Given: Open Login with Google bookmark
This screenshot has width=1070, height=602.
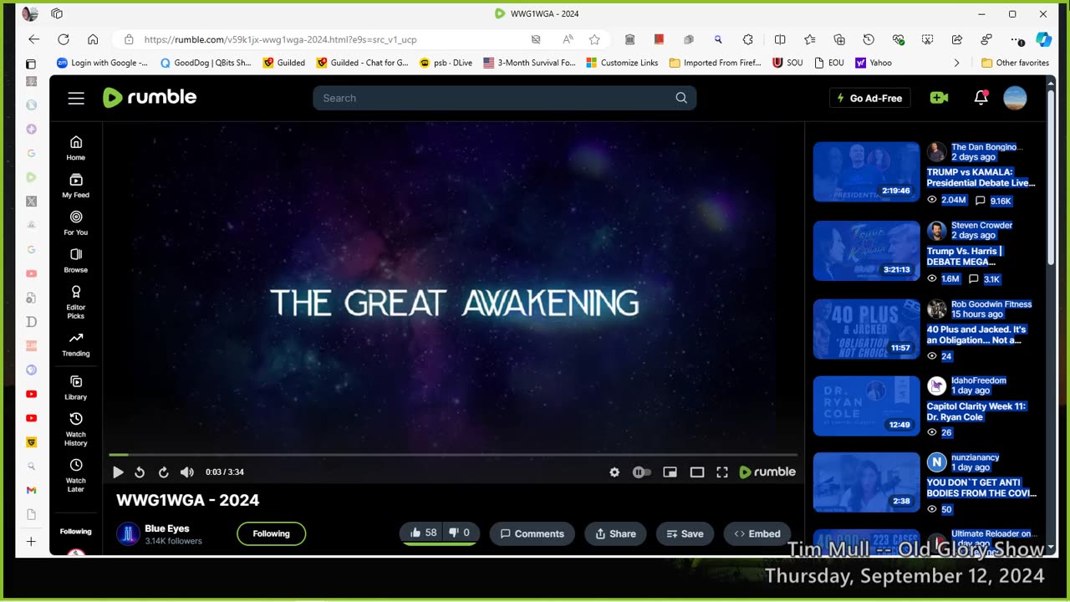Looking at the screenshot, I should point(102,63).
